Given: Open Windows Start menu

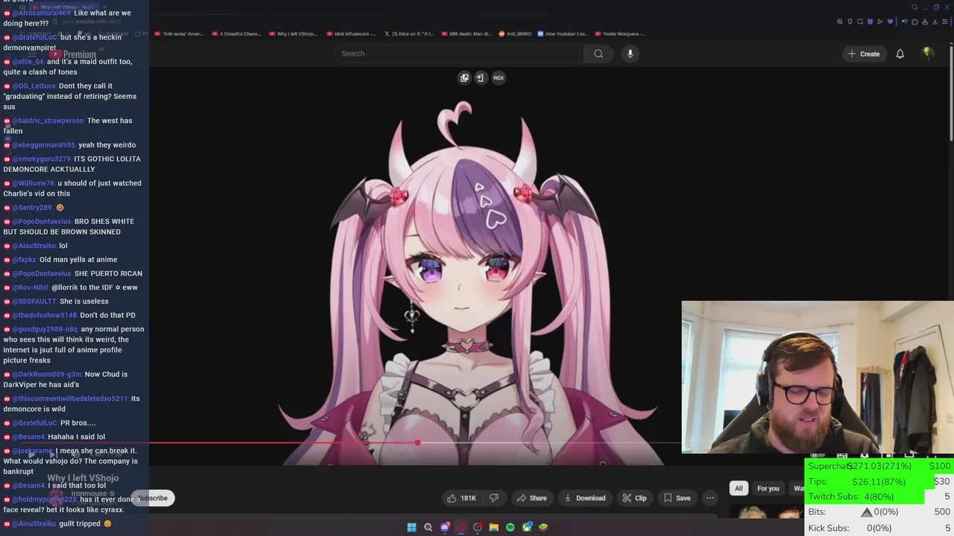Looking at the screenshot, I should pos(411,527).
